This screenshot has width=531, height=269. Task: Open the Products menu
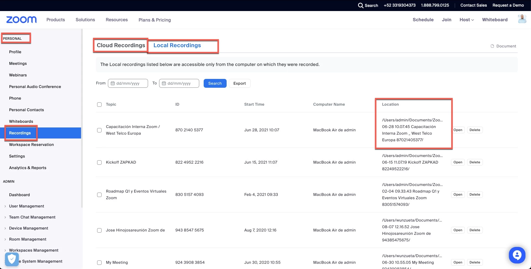(56, 20)
